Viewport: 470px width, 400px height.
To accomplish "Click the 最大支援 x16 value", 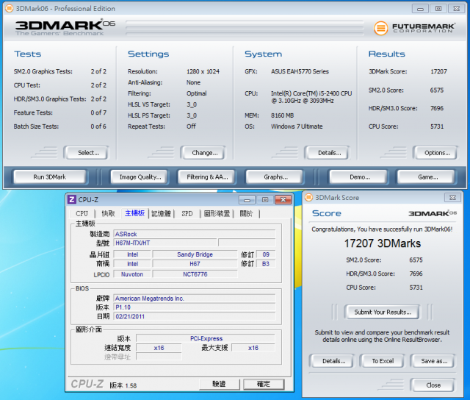I will (253, 348).
